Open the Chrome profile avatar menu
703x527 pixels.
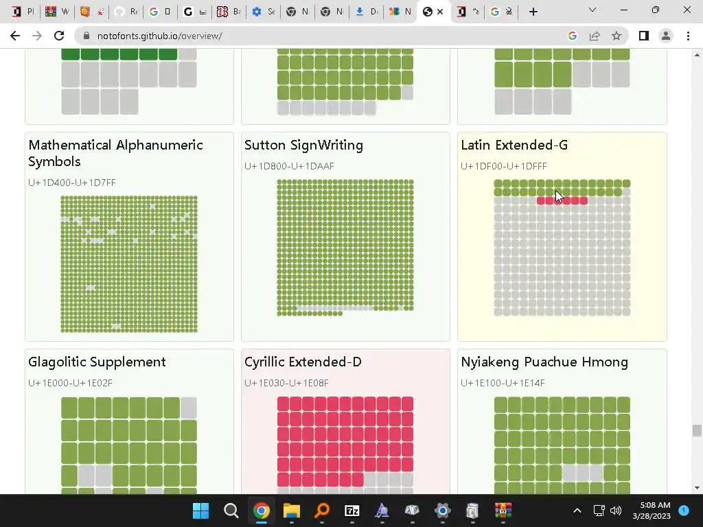point(666,36)
